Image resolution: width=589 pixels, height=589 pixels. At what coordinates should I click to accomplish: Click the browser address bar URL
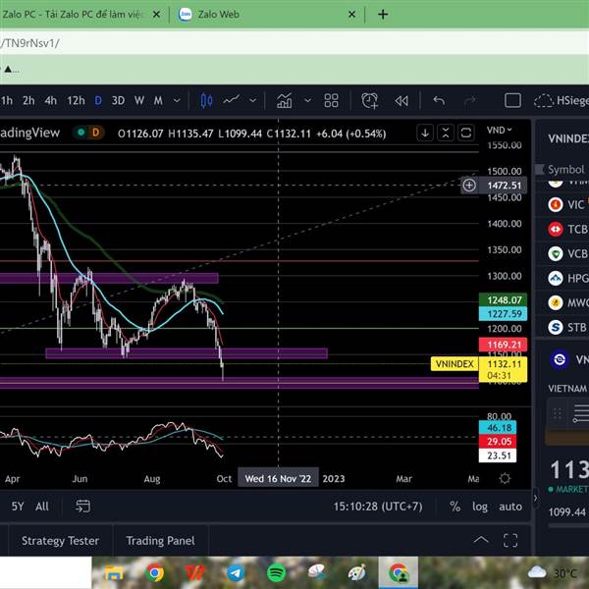click(x=293, y=43)
